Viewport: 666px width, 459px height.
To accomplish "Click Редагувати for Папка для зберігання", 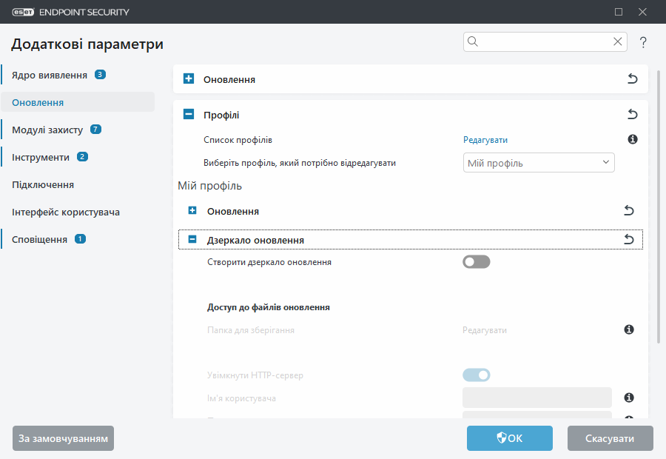I will click(x=485, y=330).
